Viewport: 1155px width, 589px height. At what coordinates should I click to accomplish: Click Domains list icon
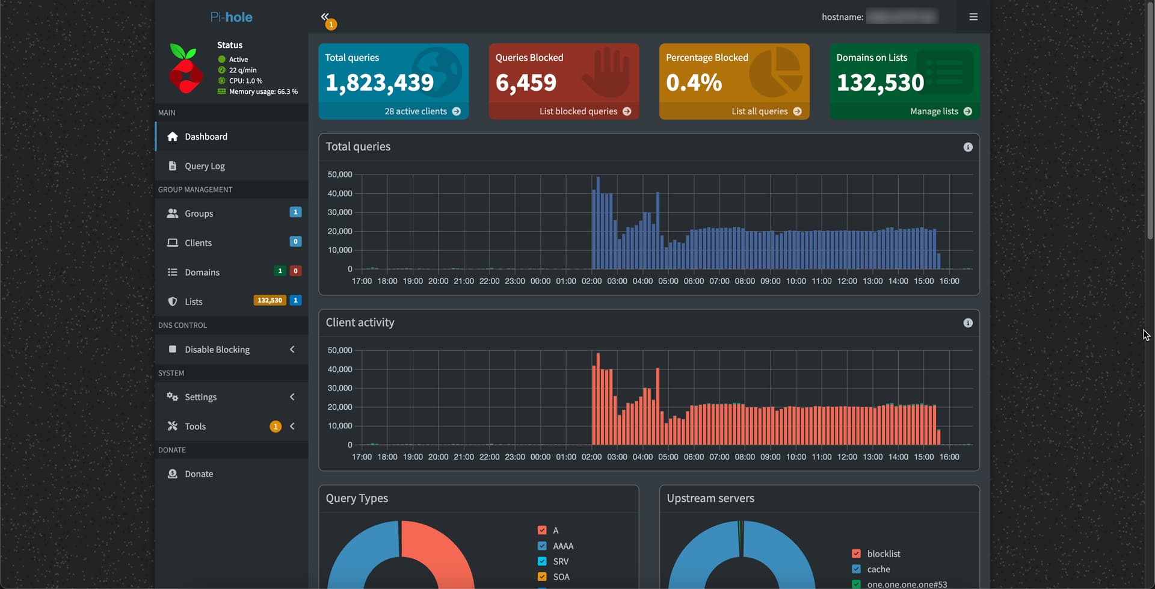[173, 273]
